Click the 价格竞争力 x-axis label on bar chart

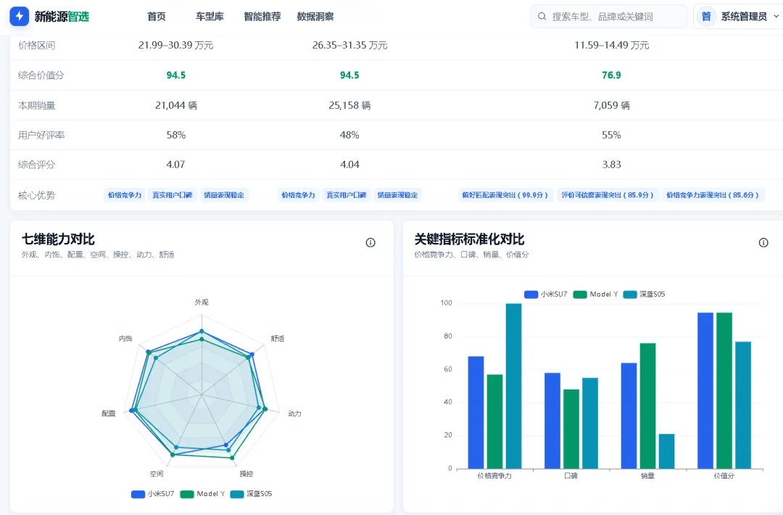click(494, 476)
